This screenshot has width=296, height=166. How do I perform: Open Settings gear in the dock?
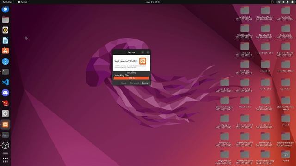(x=5, y=113)
